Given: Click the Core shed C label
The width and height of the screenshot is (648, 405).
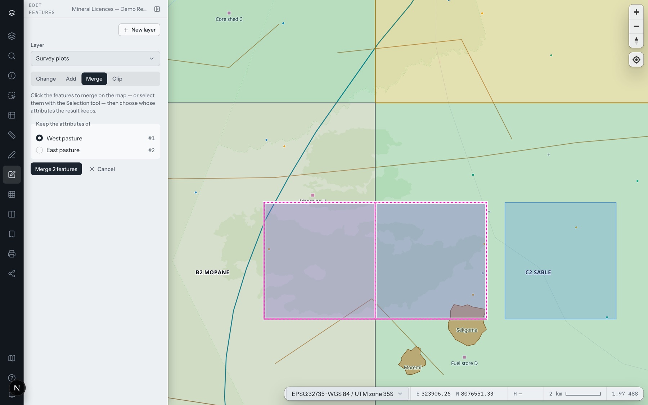Looking at the screenshot, I should point(229,19).
